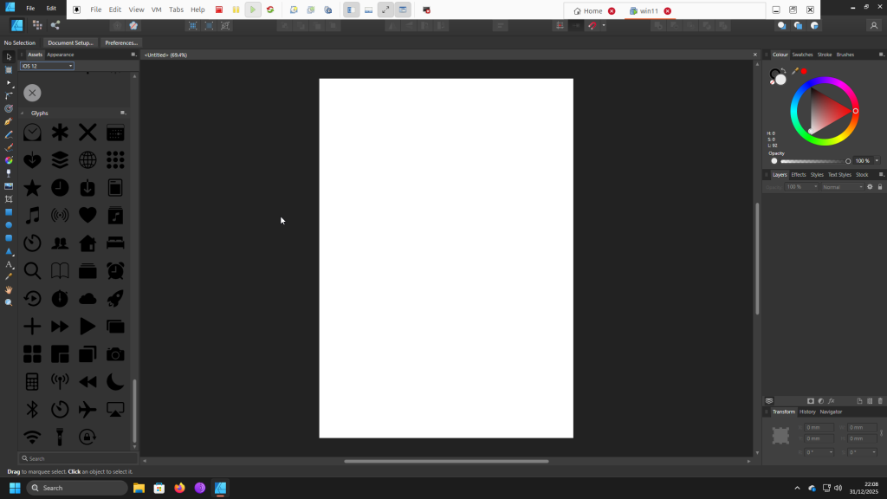Select the Crop tool

coord(9,198)
